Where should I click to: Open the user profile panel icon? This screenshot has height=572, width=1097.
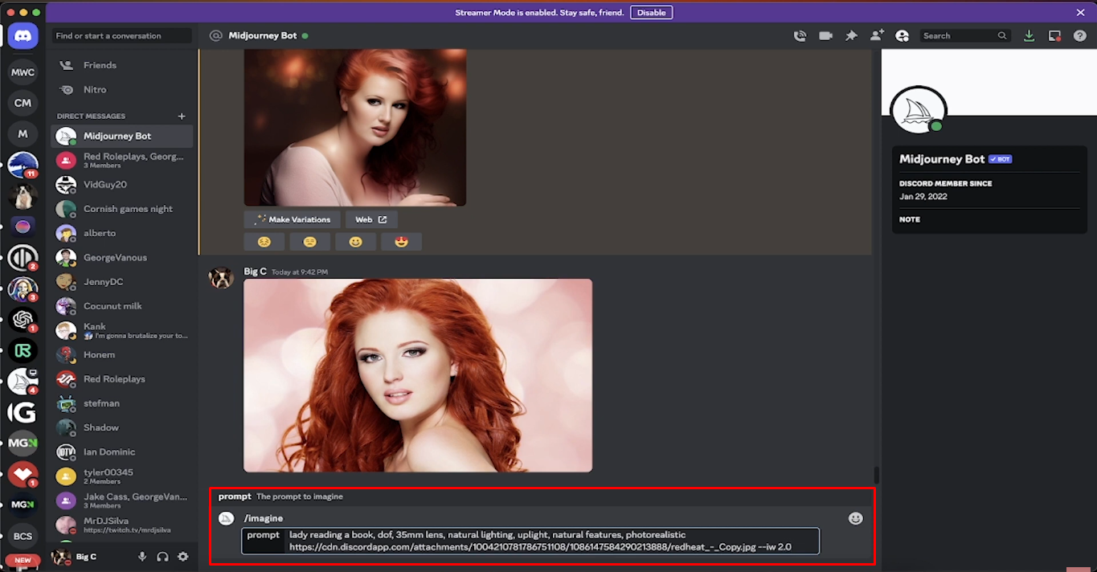click(903, 35)
